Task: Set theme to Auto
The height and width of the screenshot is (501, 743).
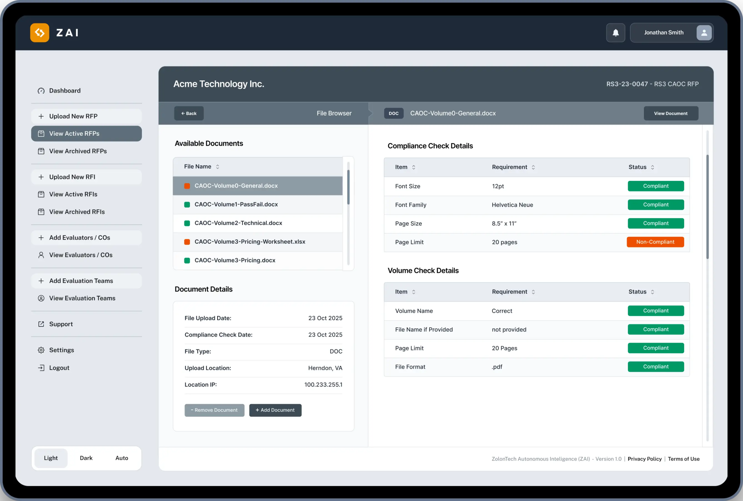Action: (x=122, y=458)
